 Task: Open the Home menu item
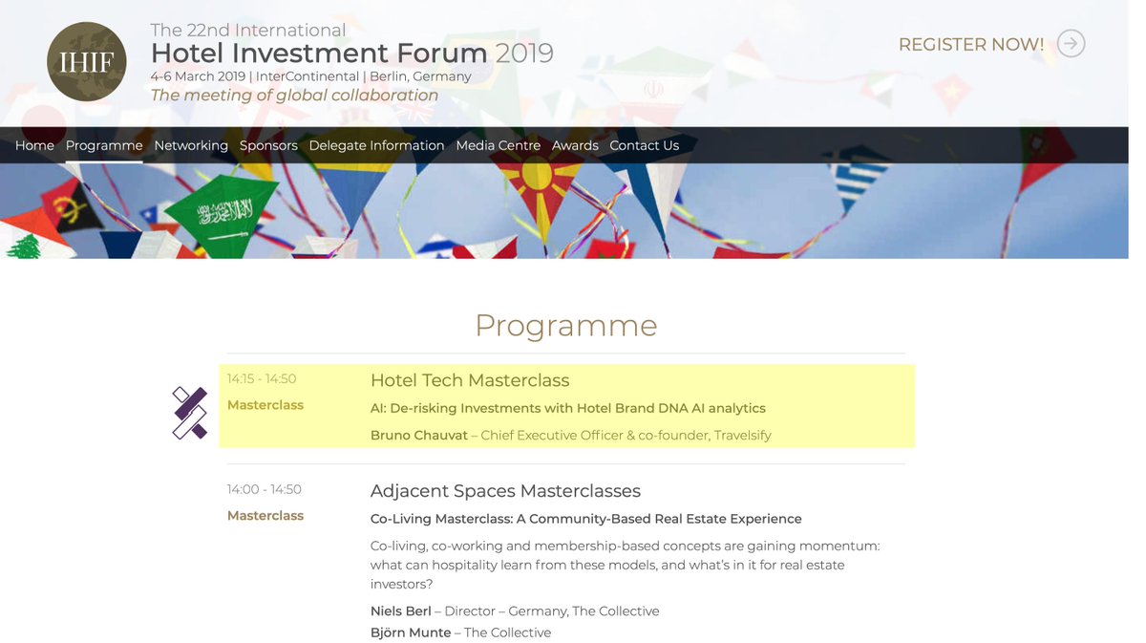tap(34, 145)
